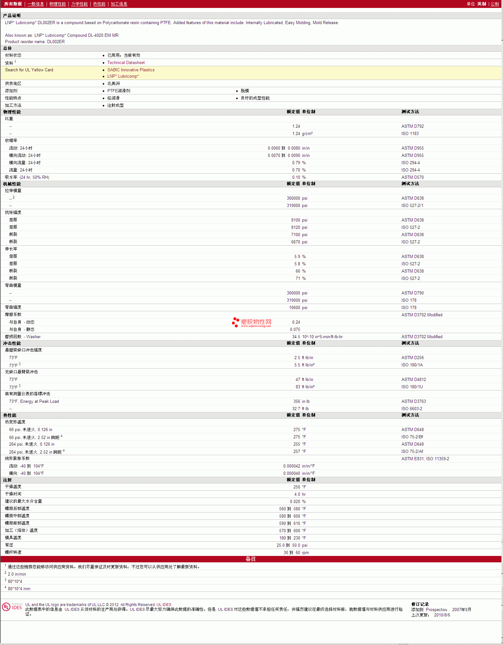Switch to the 热性能 tab
Image resolution: width=503 pixels, height=645 pixels.
pos(99,4)
